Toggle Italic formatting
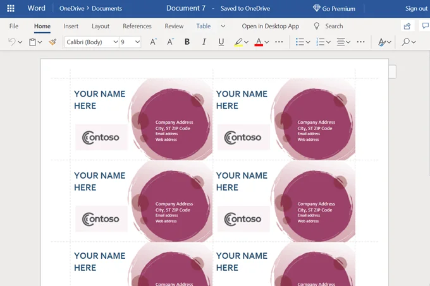Viewport: 430px width, 286px height. (x=204, y=42)
